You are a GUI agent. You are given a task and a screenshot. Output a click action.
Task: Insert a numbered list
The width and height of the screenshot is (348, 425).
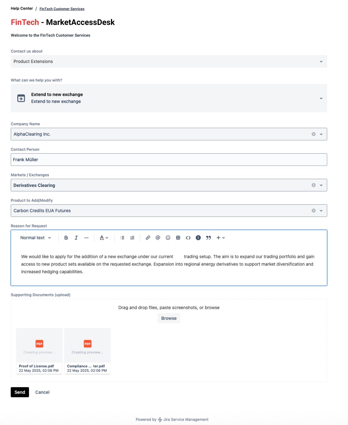[133, 238]
